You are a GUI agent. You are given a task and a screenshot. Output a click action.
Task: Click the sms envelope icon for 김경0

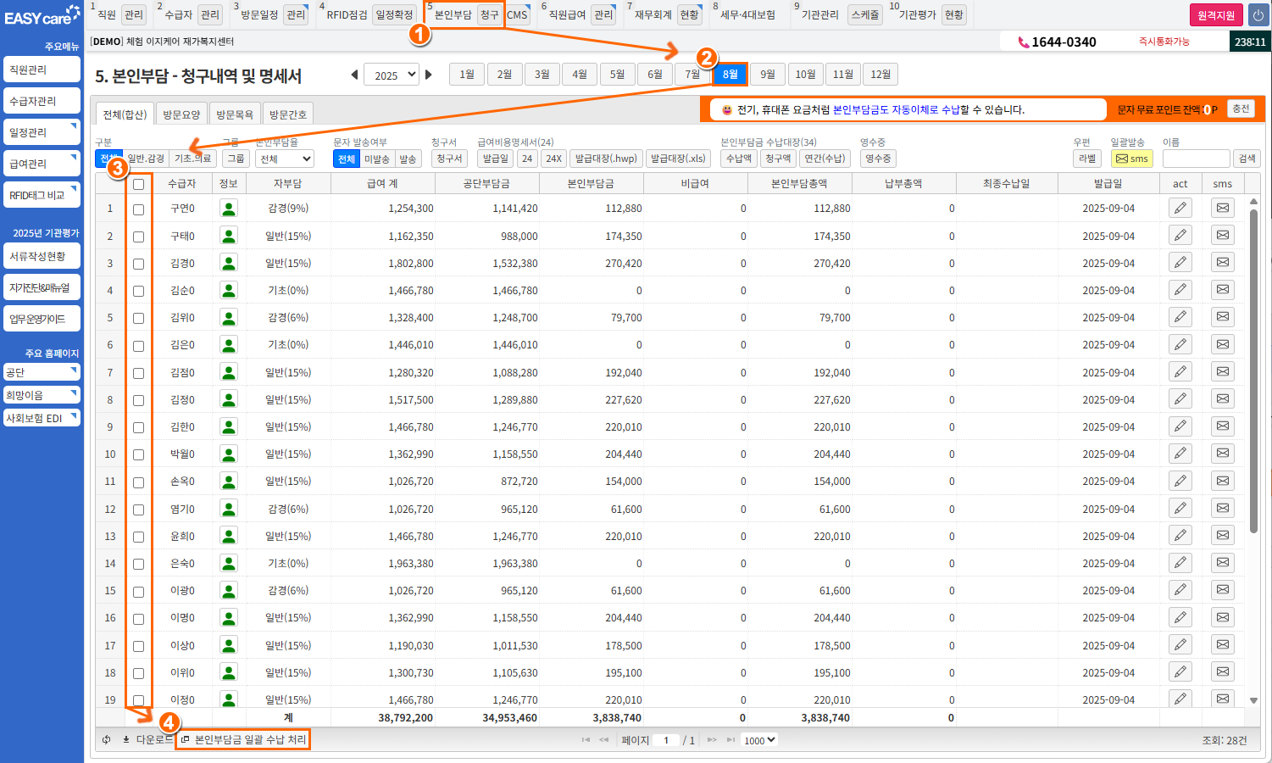1222,263
